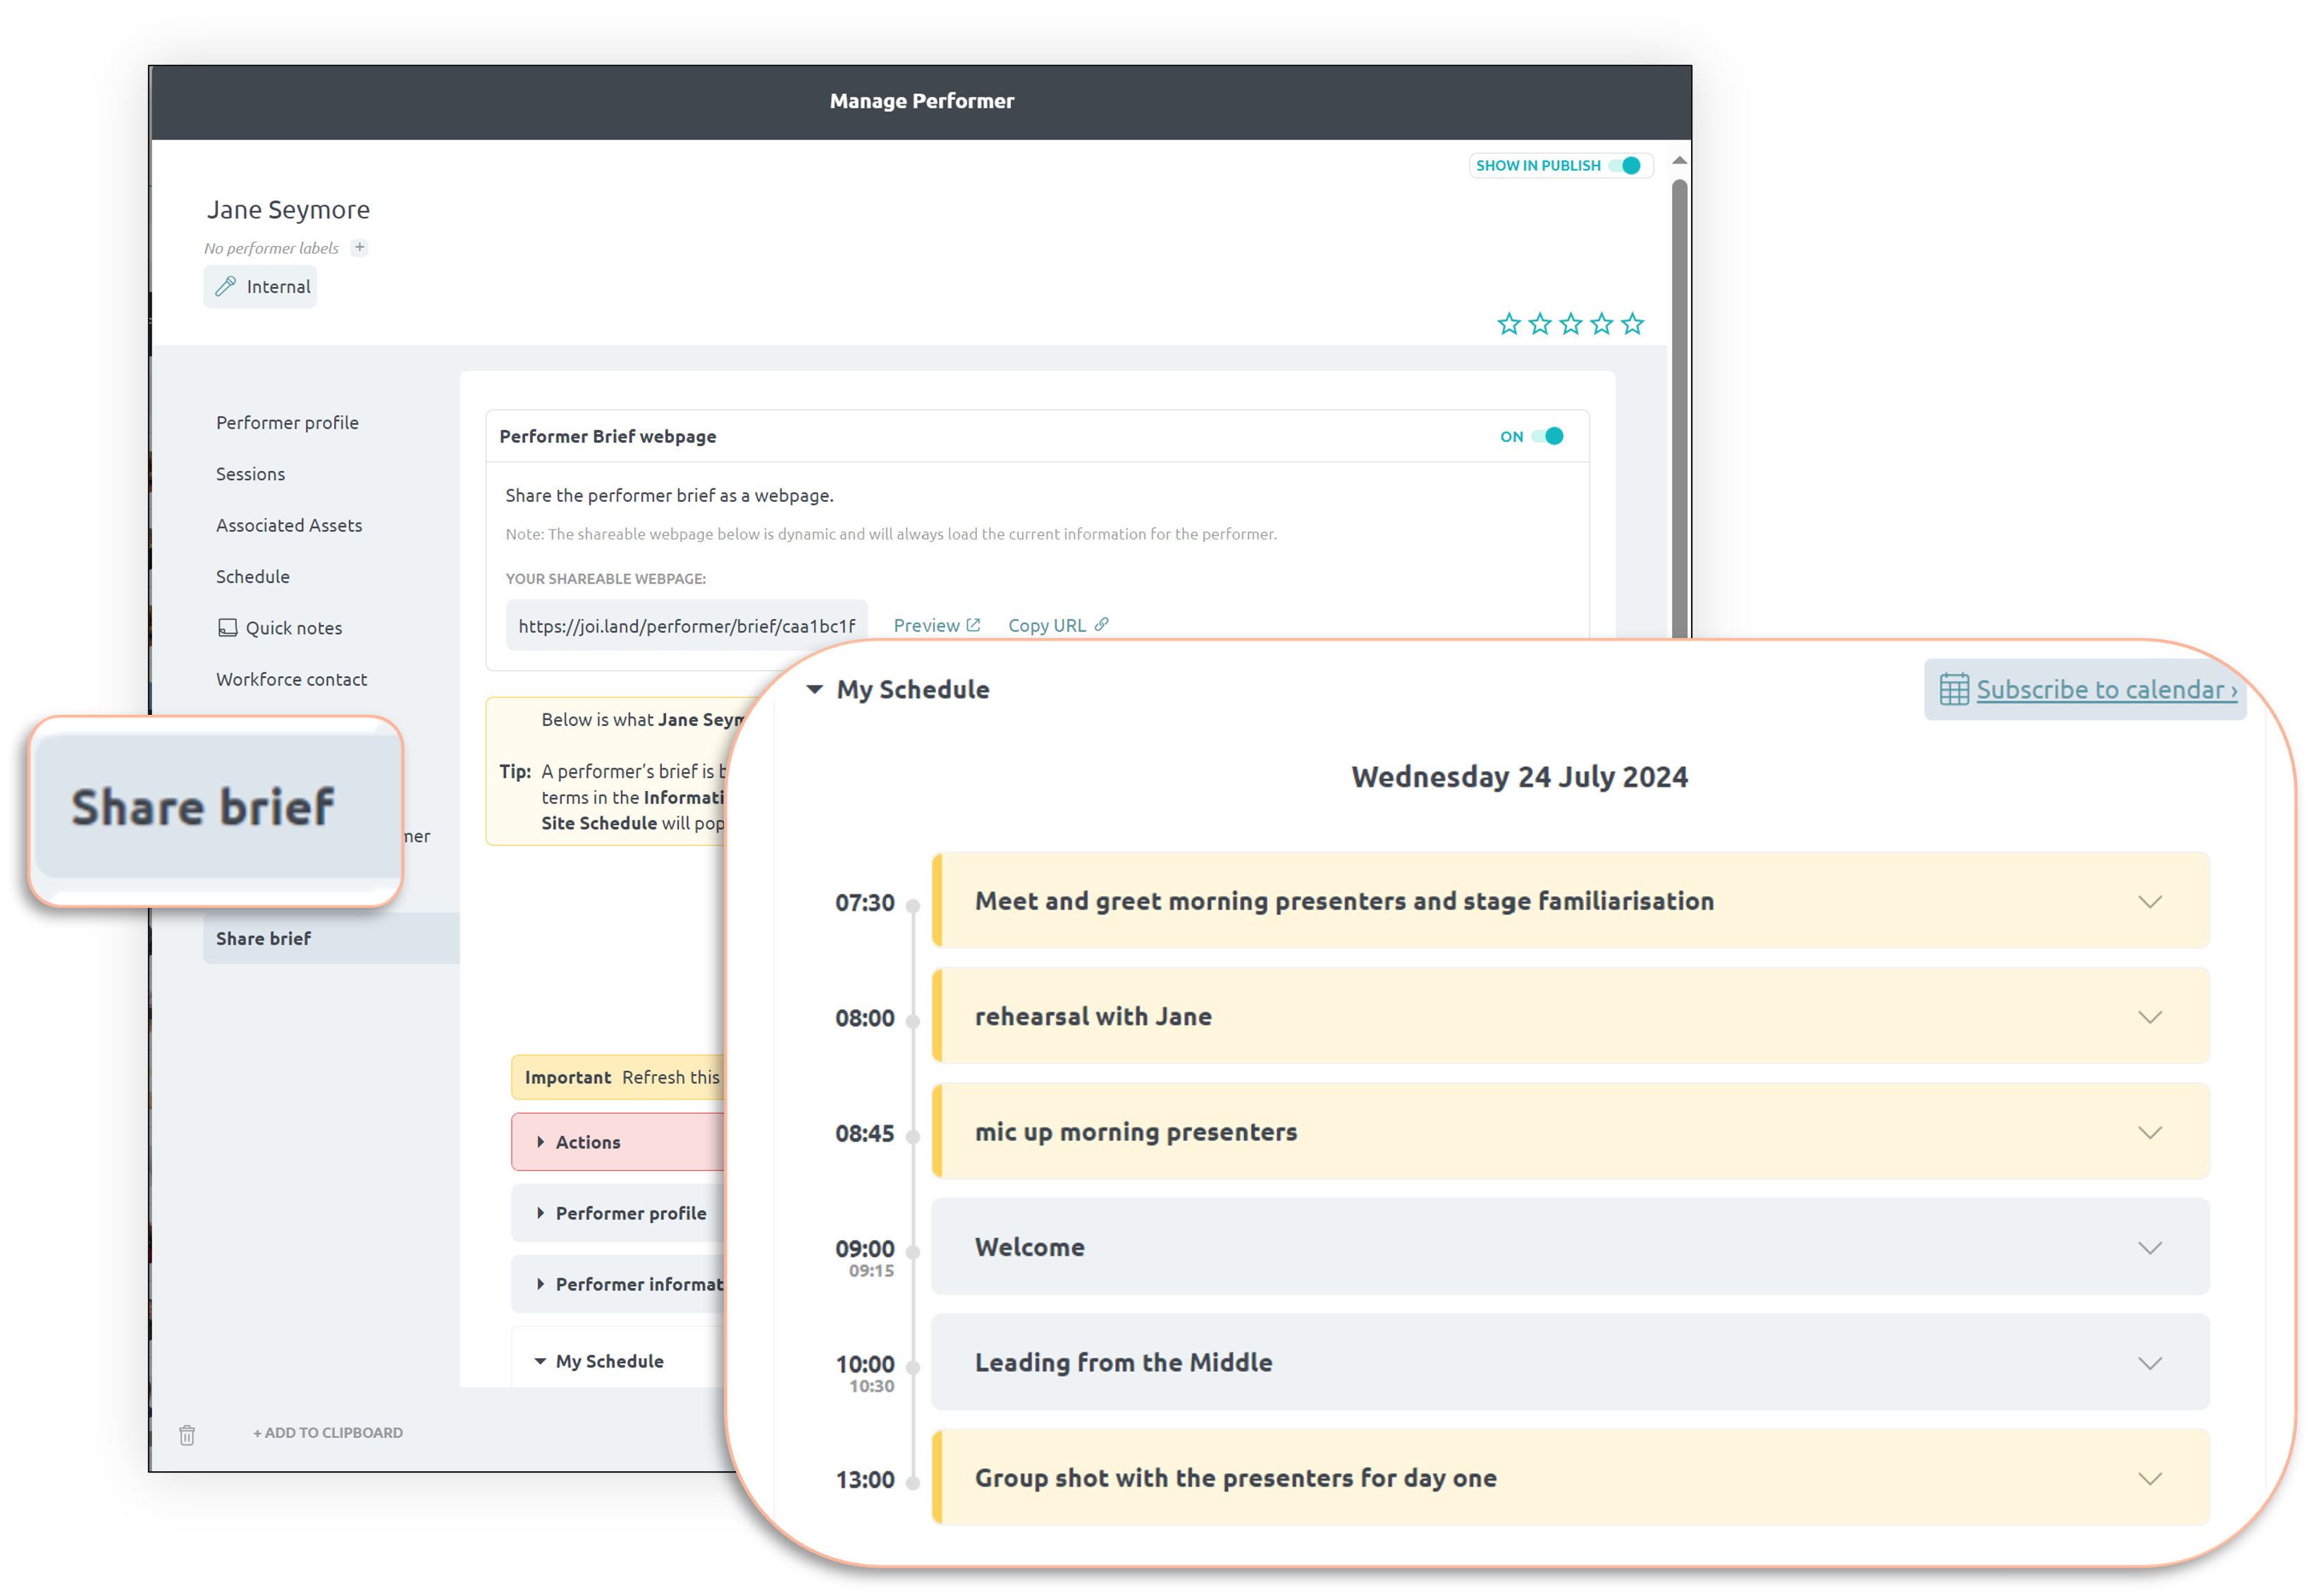Expand the rehearsal with Jane item
The image size is (2312, 1596).
(x=2150, y=1018)
